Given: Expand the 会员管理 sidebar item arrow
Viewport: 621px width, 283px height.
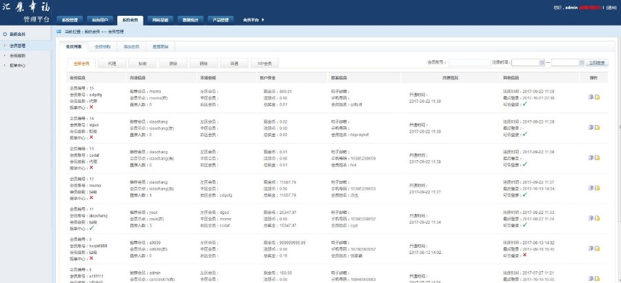Looking at the screenshot, I should point(5,46).
